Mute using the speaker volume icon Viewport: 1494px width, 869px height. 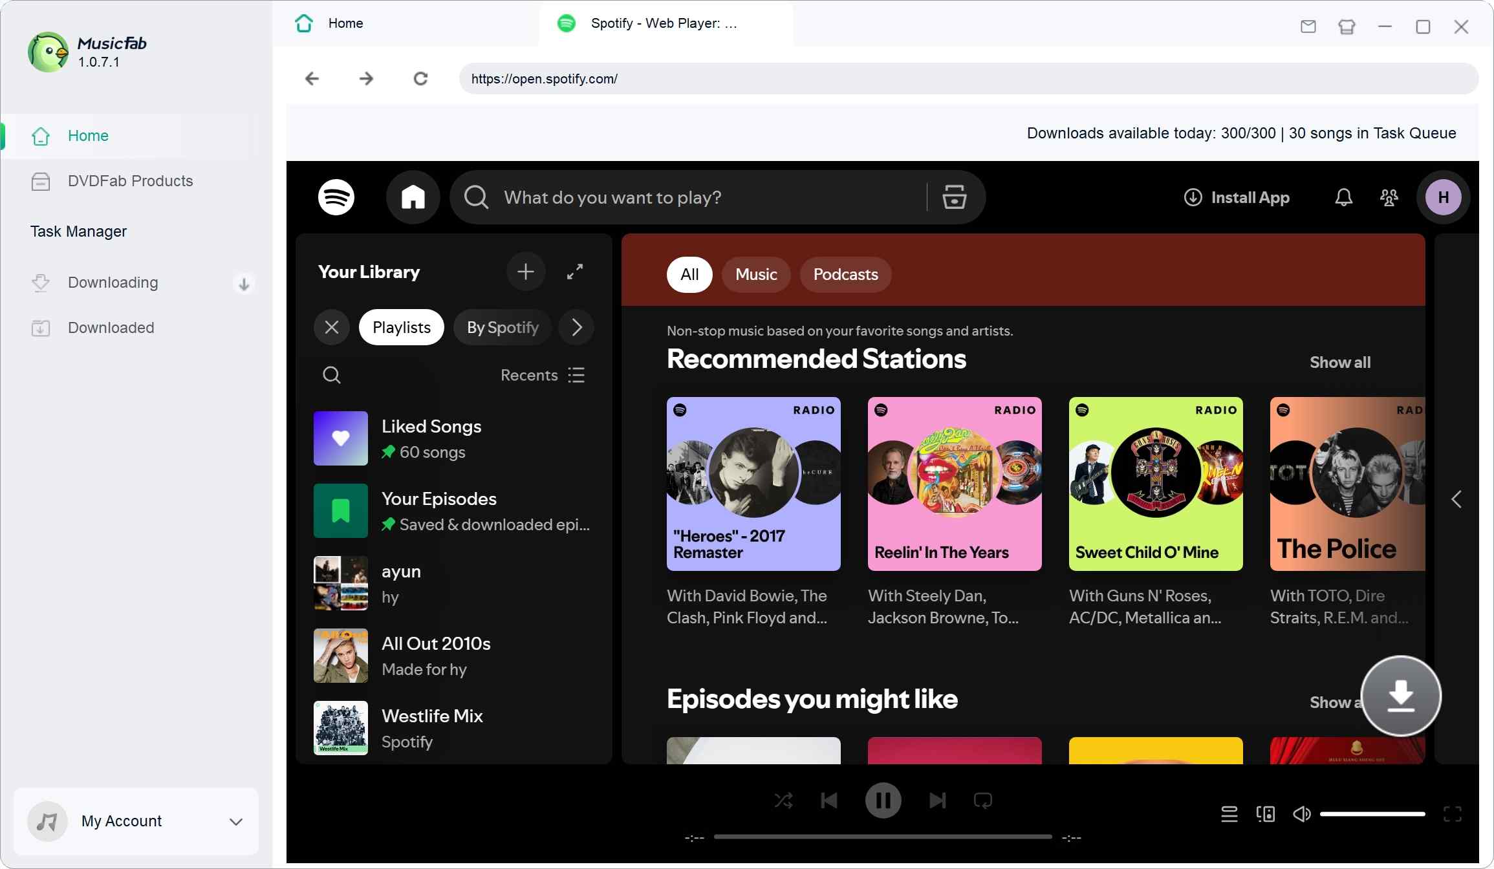(1301, 814)
